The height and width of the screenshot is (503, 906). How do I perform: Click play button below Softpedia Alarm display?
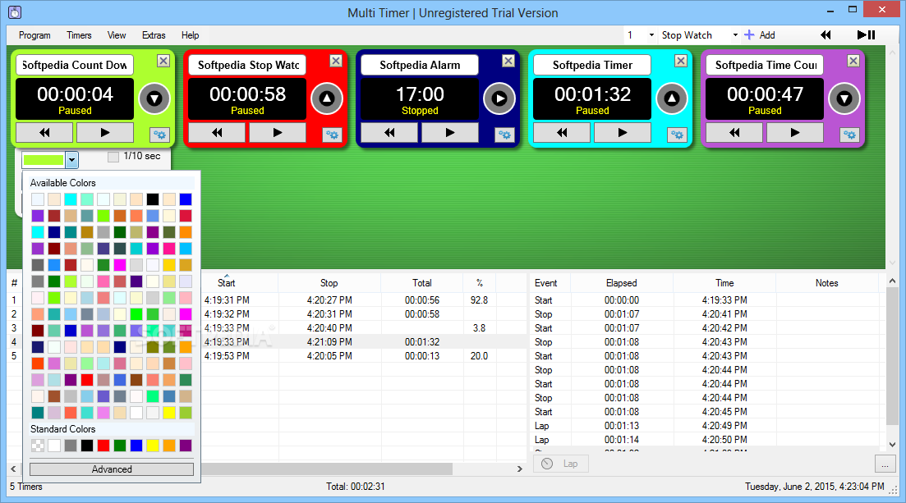(x=449, y=133)
